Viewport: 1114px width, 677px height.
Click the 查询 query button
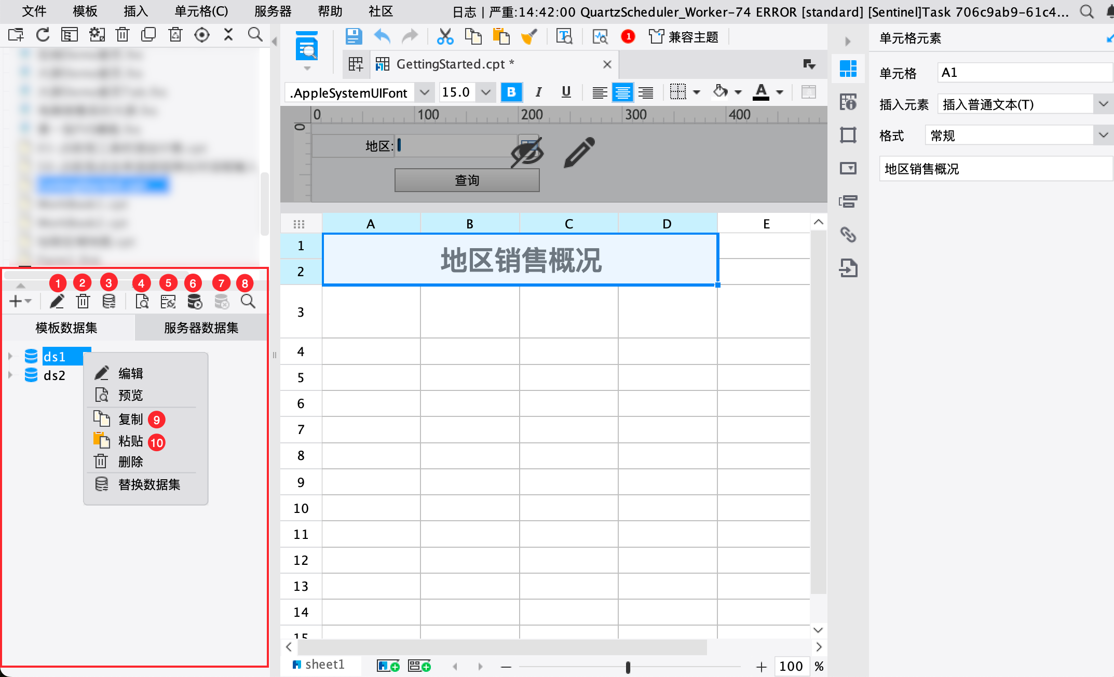467,180
